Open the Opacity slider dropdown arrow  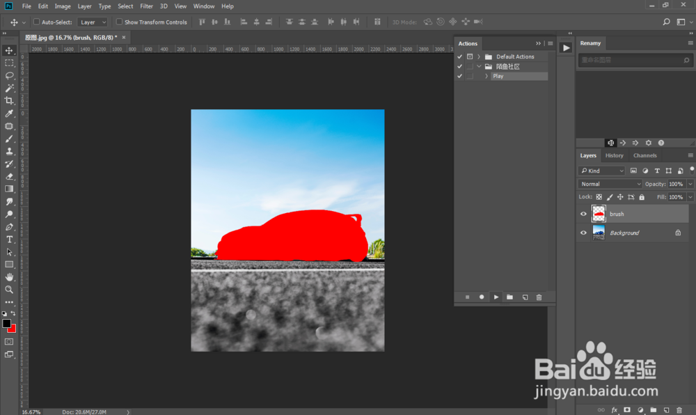point(690,184)
